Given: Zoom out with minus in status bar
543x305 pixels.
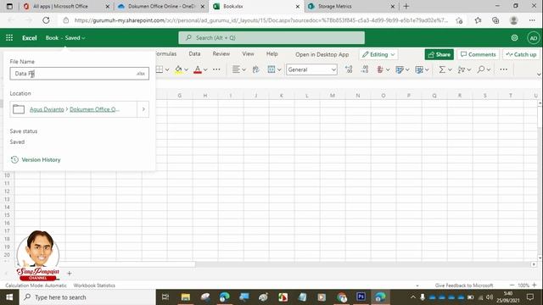Looking at the screenshot, I should tap(512, 286).
